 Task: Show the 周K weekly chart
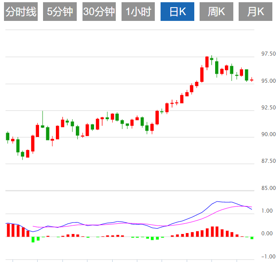216,12
